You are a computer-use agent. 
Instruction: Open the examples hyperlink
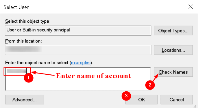81,63
